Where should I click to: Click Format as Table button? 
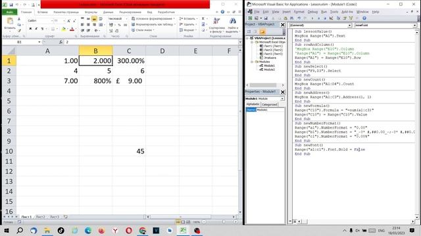pos(153,24)
